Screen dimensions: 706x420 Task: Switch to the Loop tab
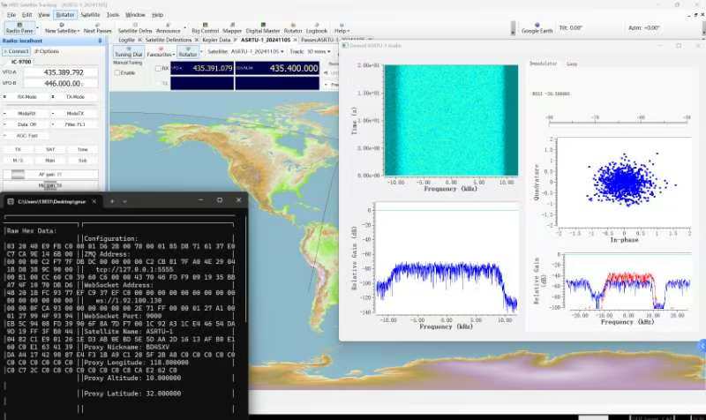pos(572,64)
